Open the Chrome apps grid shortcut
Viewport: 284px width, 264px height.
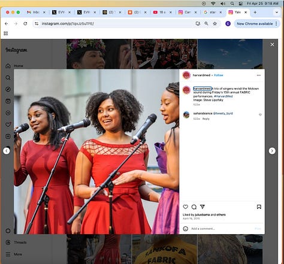pyautogui.click(x=6, y=34)
